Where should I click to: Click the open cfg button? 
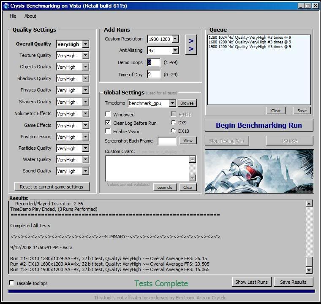pyautogui.click(x=165, y=187)
